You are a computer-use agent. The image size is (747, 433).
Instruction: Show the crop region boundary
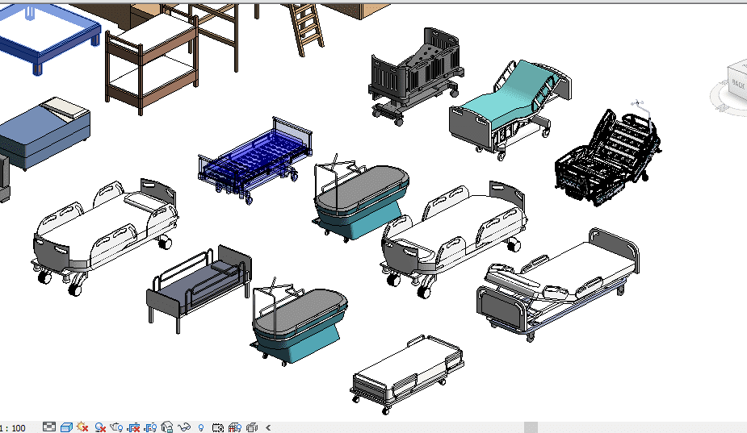[150, 427]
